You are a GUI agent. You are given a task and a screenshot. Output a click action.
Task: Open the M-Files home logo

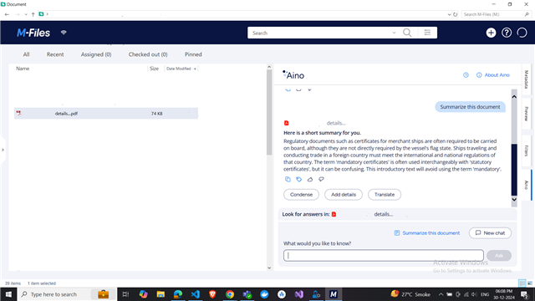(33, 33)
